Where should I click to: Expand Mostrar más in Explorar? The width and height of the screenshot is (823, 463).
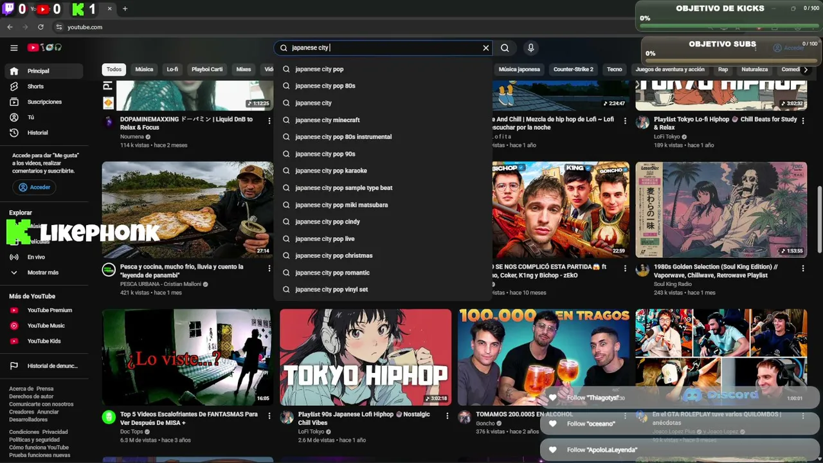(44, 272)
